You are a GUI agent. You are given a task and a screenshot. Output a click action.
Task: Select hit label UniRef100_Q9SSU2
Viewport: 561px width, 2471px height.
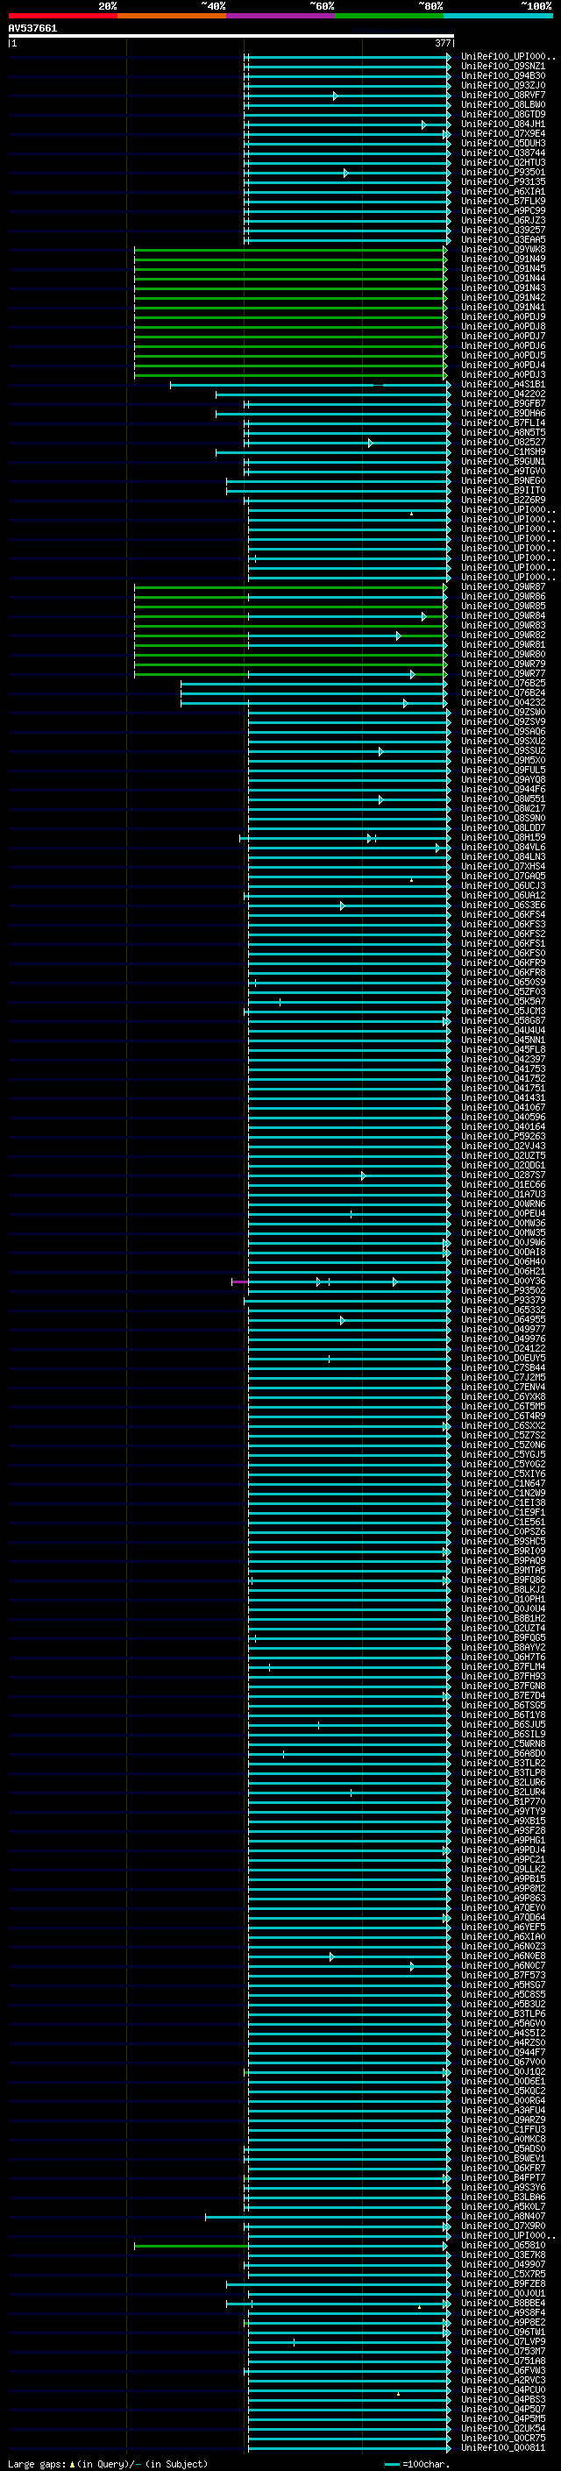(503, 751)
